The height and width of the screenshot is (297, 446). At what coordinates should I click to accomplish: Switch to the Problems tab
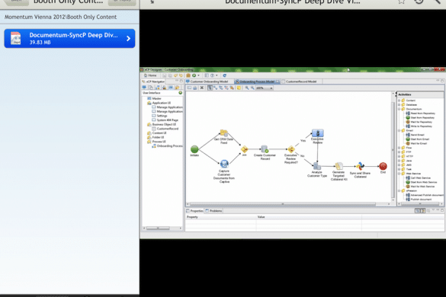(x=213, y=211)
